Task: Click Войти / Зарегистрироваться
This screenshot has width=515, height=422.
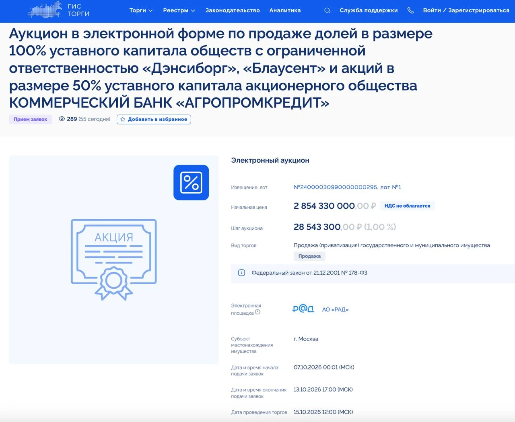Action: tap(466, 10)
